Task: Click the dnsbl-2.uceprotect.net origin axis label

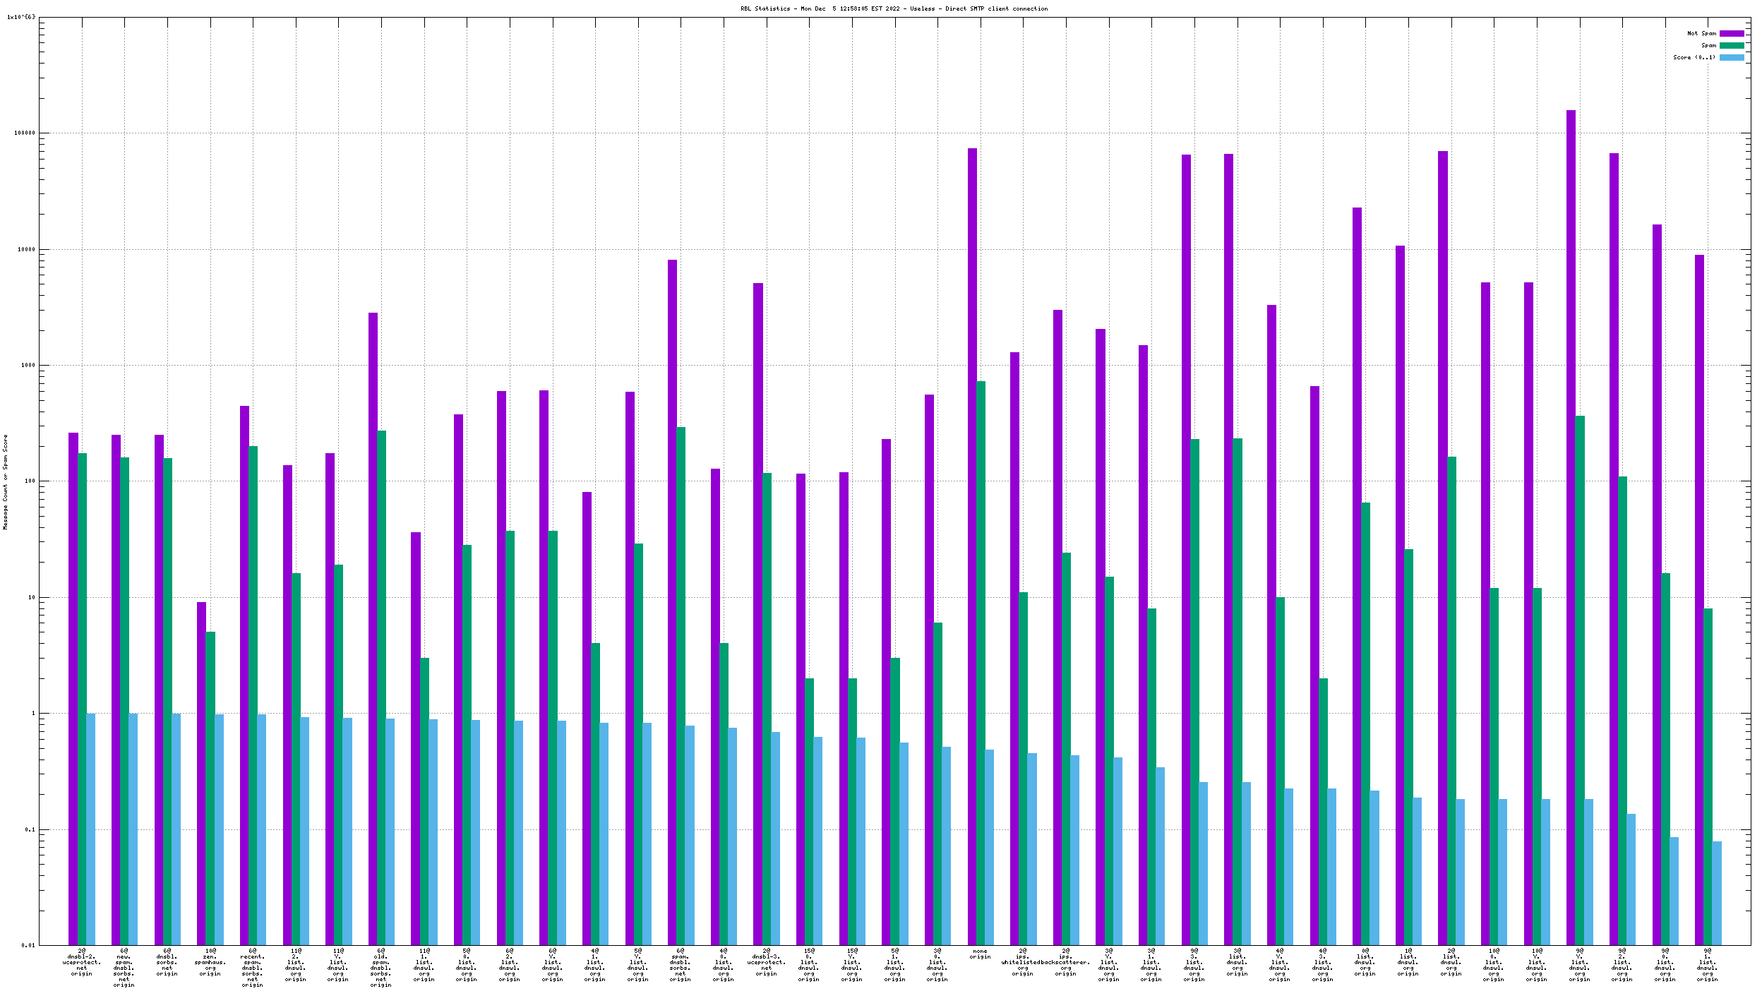Action: tap(82, 963)
